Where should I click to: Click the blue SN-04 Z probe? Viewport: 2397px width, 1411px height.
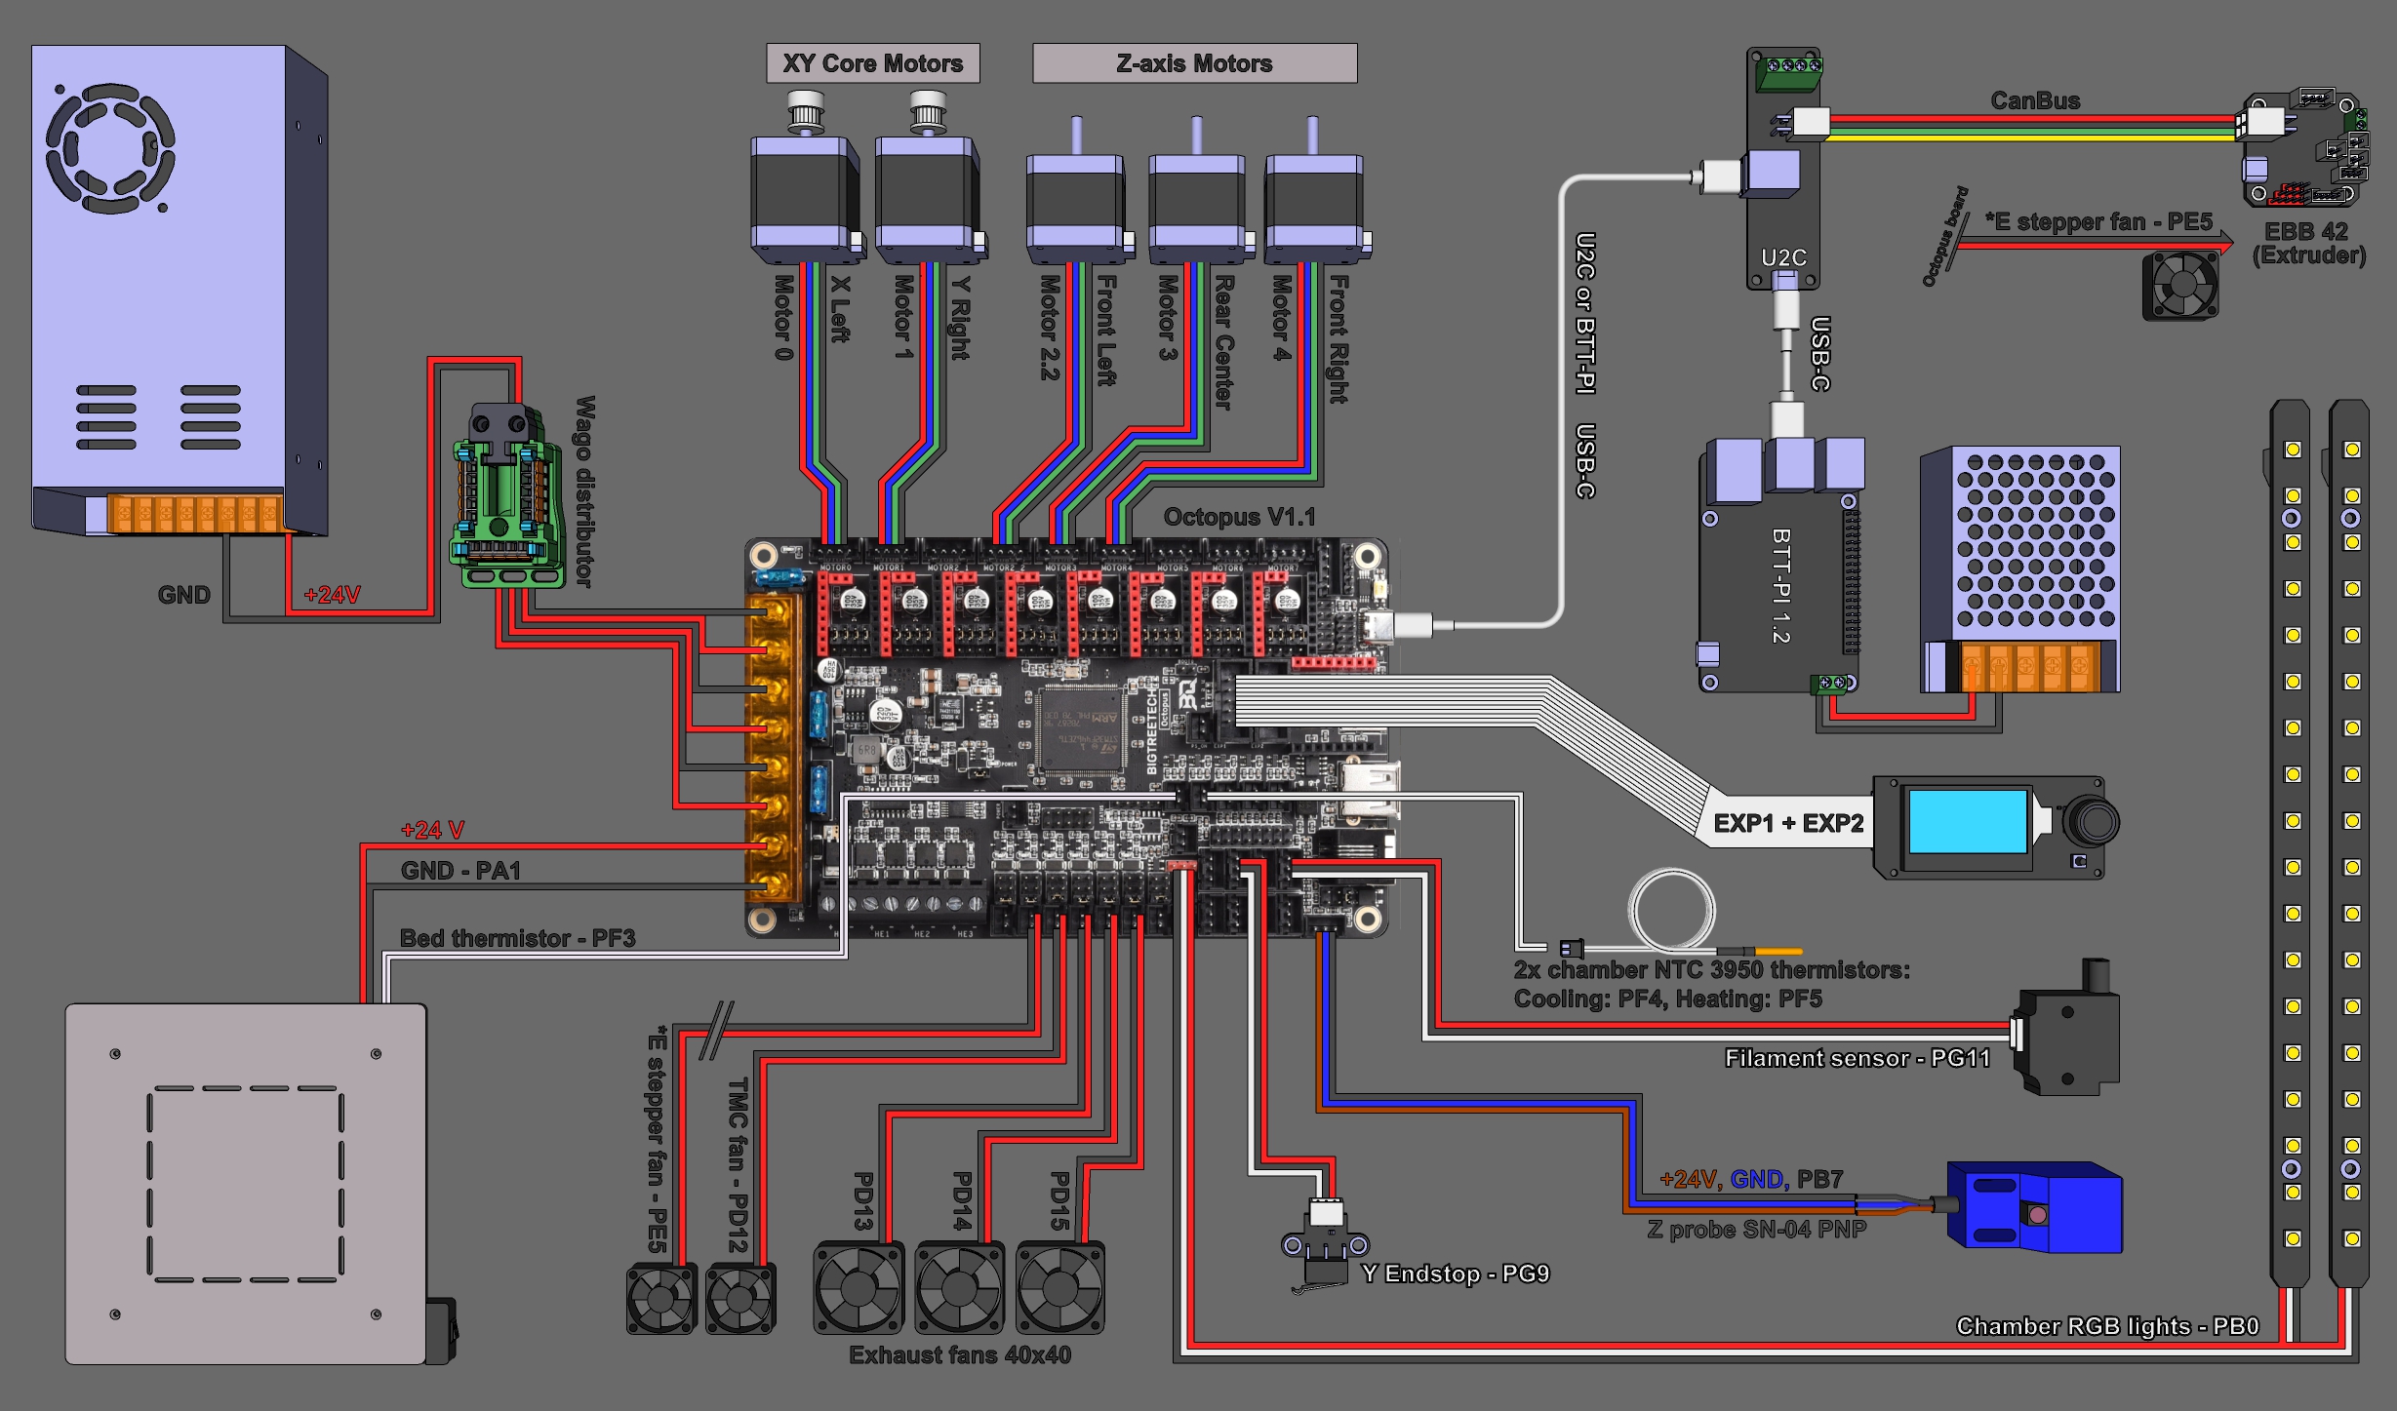coord(2034,1207)
